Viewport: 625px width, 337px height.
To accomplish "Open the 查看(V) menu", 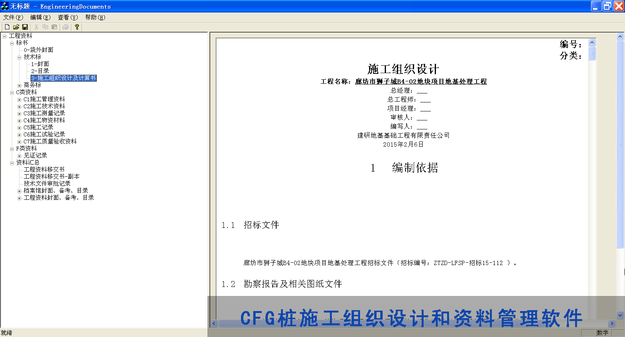I will pos(68,17).
